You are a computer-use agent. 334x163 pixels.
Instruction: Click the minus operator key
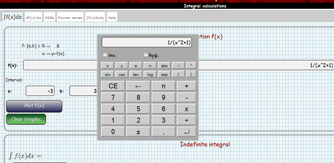pyautogui.click(x=187, y=97)
